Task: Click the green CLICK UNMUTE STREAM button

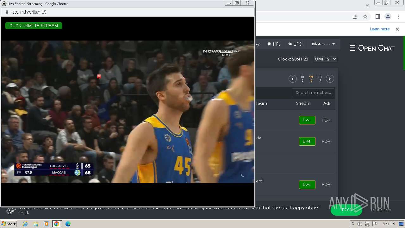Action: [34, 26]
